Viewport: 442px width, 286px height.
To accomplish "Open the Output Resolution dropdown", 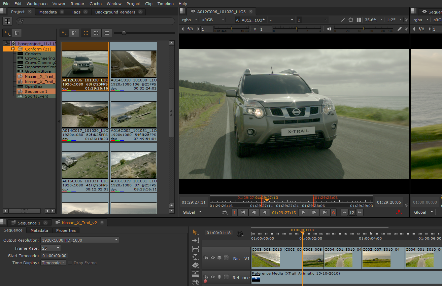I will 79,240.
